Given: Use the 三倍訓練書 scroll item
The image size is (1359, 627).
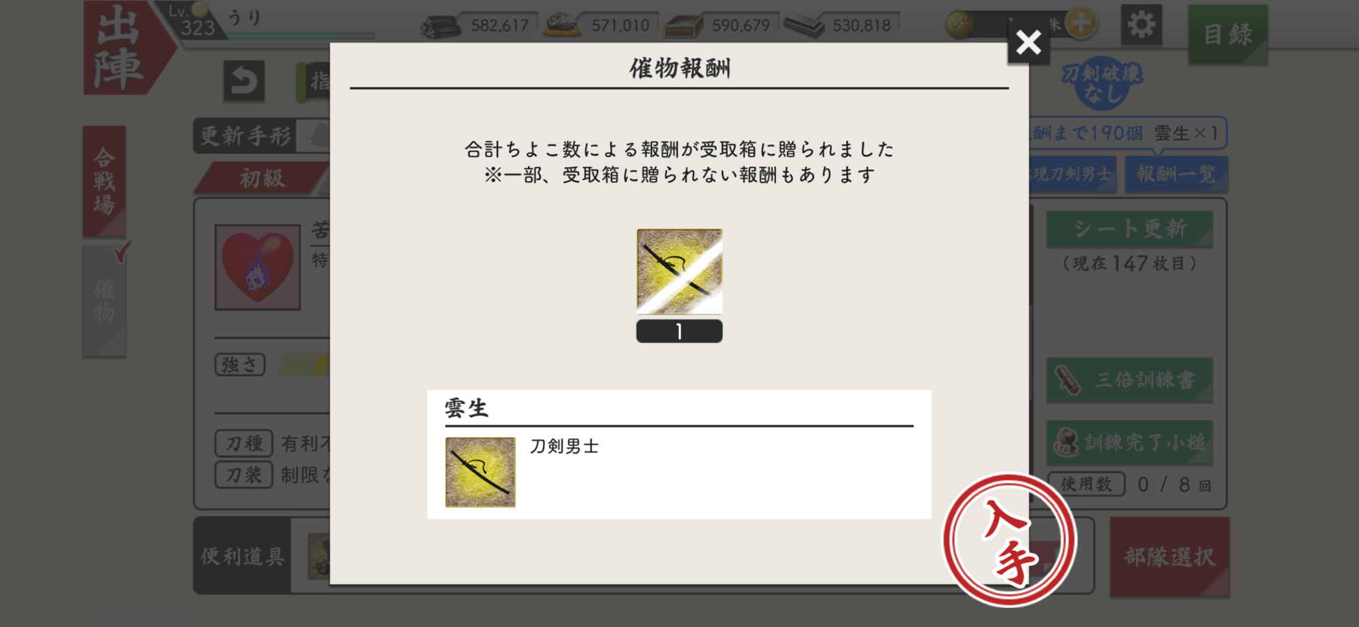Looking at the screenshot, I should pyautogui.click(x=1129, y=380).
